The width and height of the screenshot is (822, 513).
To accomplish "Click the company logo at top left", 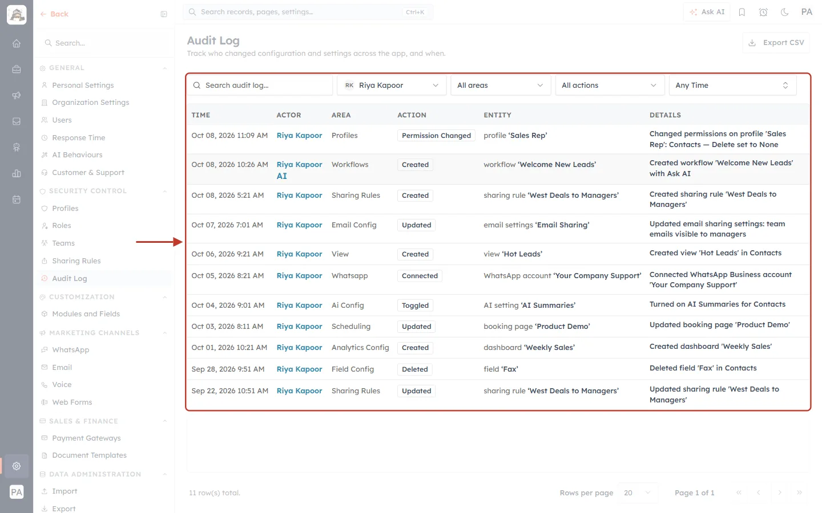I will 17,15.
